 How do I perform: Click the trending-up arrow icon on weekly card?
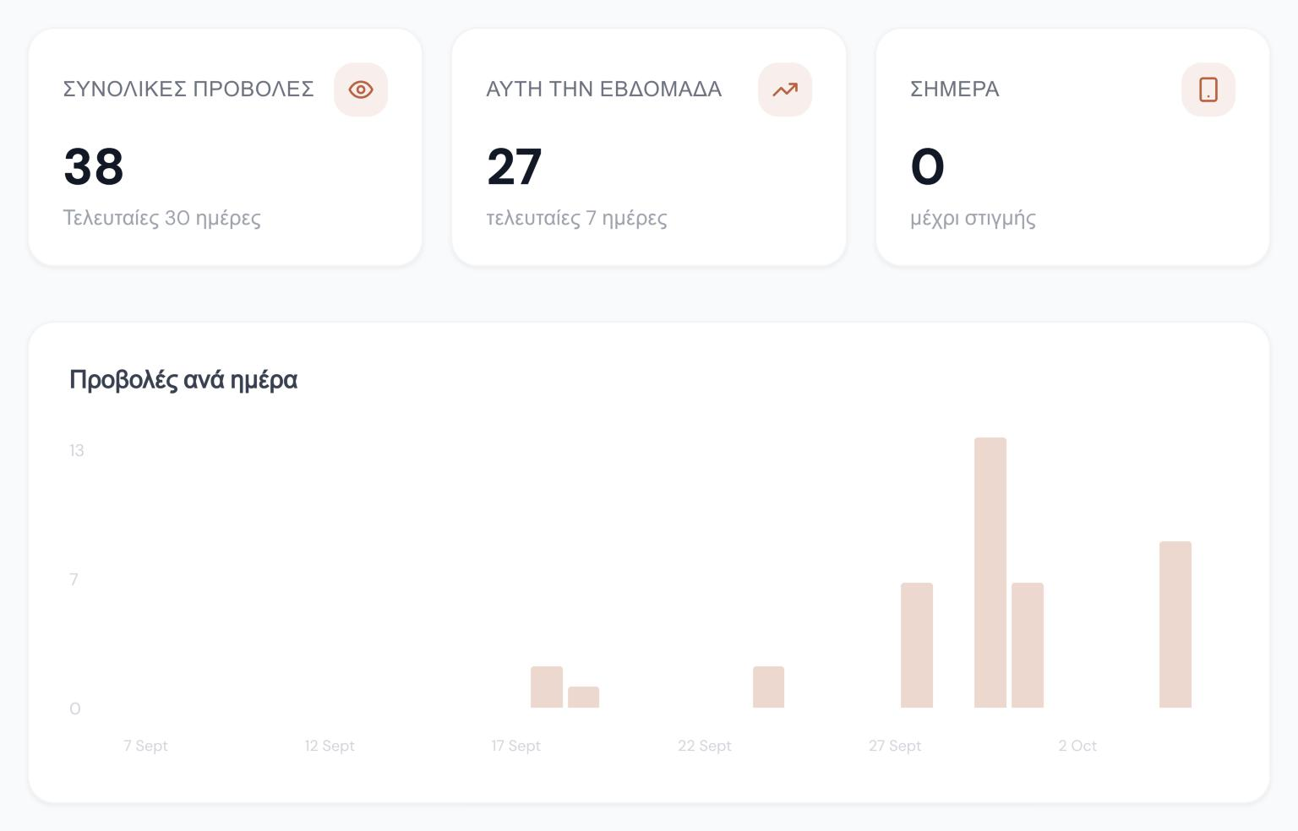pyautogui.click(x=785, y=90)
